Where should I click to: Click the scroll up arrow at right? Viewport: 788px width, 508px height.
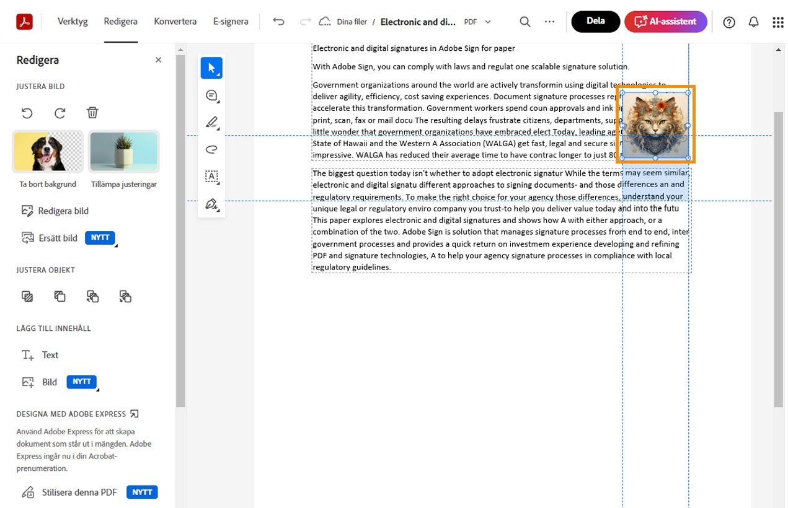click(779, 50)
